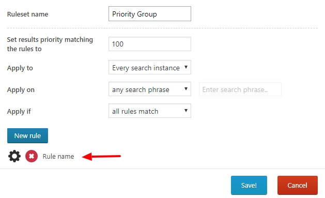This screenshot has width=325, height=198.
Task: Select the Rule name entry
Action: pos(58,156)
